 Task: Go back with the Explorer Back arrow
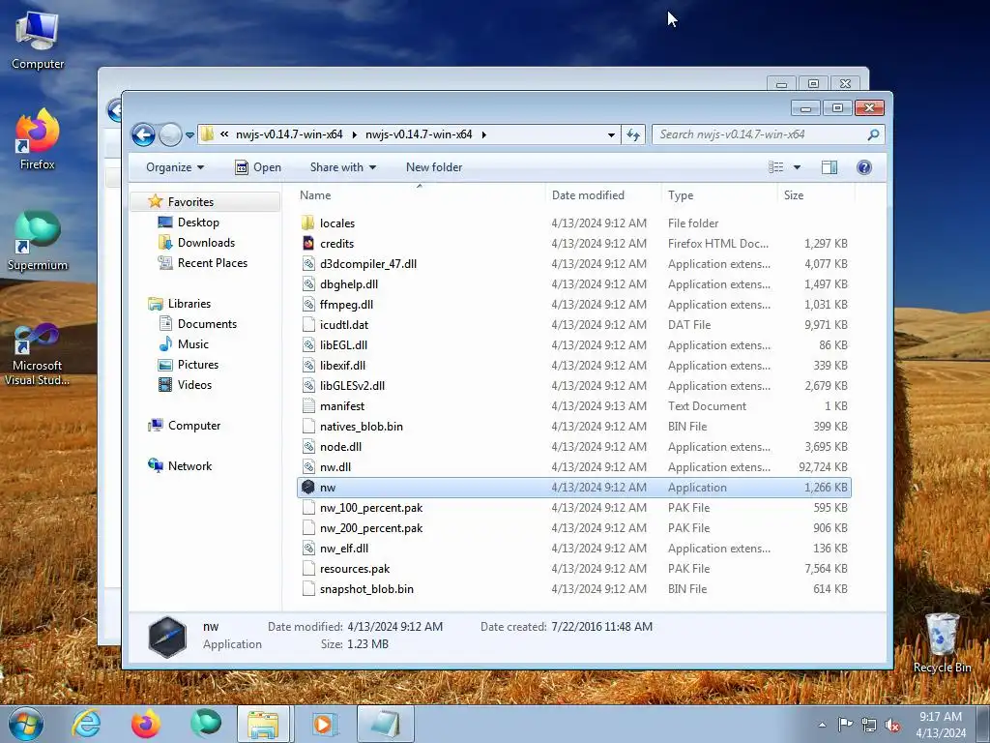(143, 134)
